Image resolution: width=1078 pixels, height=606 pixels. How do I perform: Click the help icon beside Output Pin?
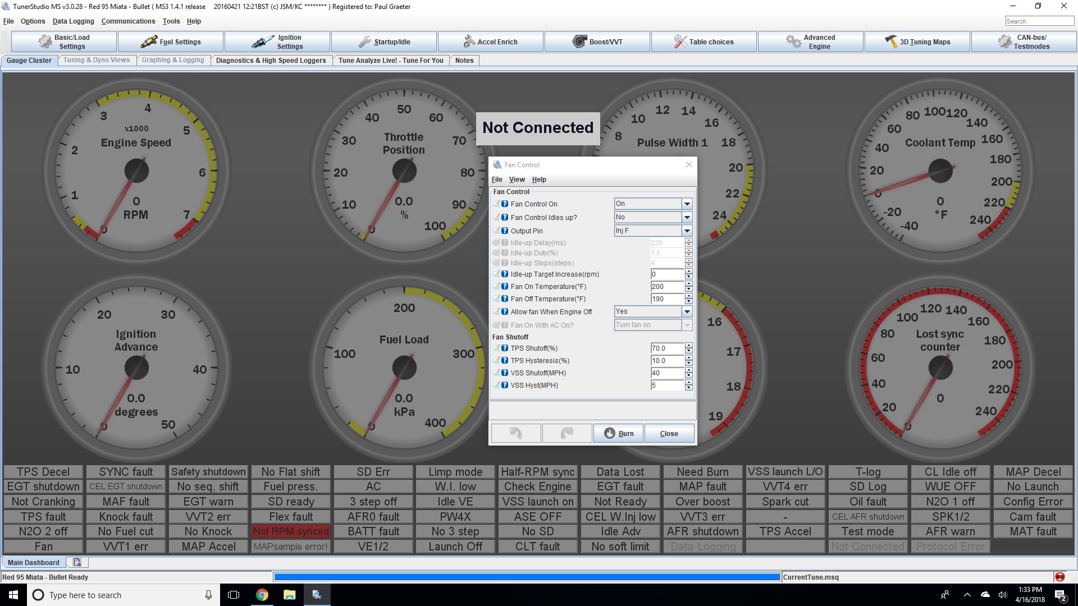(505, 231)
